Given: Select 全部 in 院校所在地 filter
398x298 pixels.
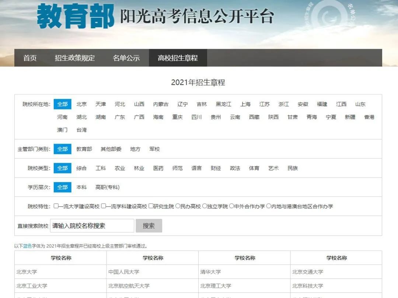Looking at the screenshot, I should click(62, 104).
